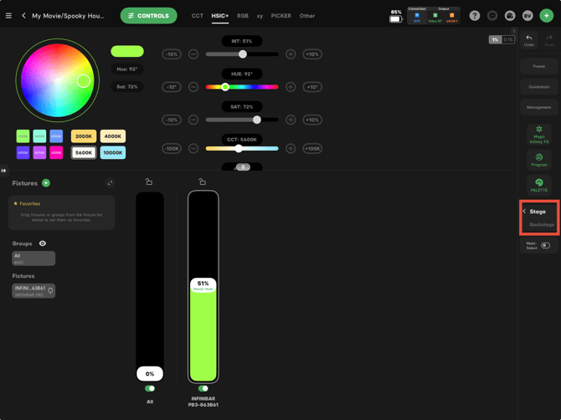Select the 1% step precision
Image resolution: width=561 pixels, height=420 pixels.
coord(495,39)
